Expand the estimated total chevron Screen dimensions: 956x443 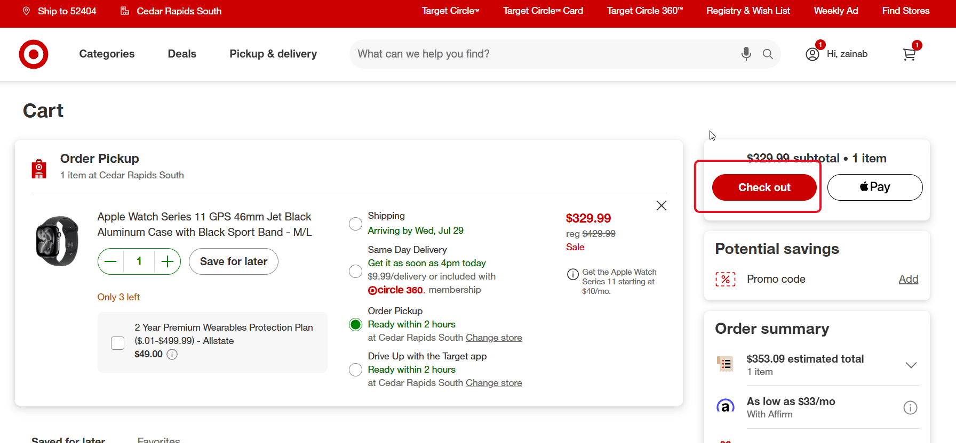pos(911,365)
